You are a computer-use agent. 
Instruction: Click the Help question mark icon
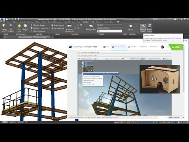175,19
